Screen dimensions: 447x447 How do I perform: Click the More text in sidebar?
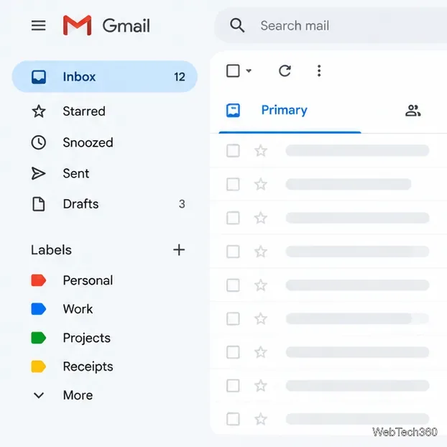(78, 395)
